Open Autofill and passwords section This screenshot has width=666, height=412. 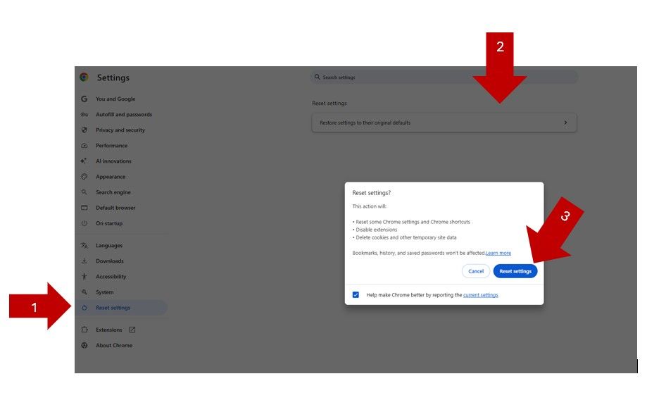pyautogui.click(x=124, y=115)
